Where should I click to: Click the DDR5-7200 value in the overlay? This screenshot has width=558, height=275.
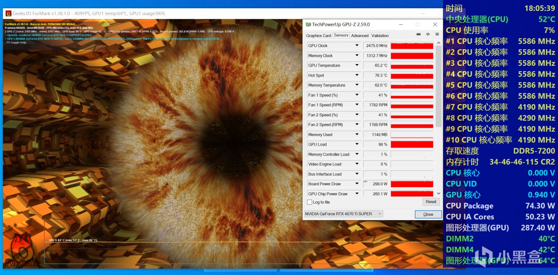click(x=534, y=151)
